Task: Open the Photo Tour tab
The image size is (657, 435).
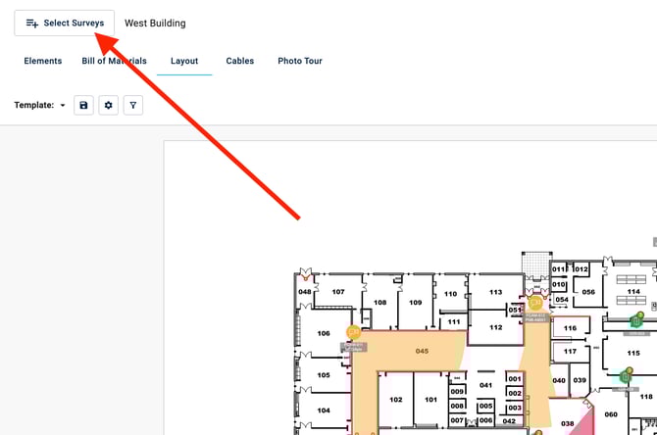Action: pos(300,61)
